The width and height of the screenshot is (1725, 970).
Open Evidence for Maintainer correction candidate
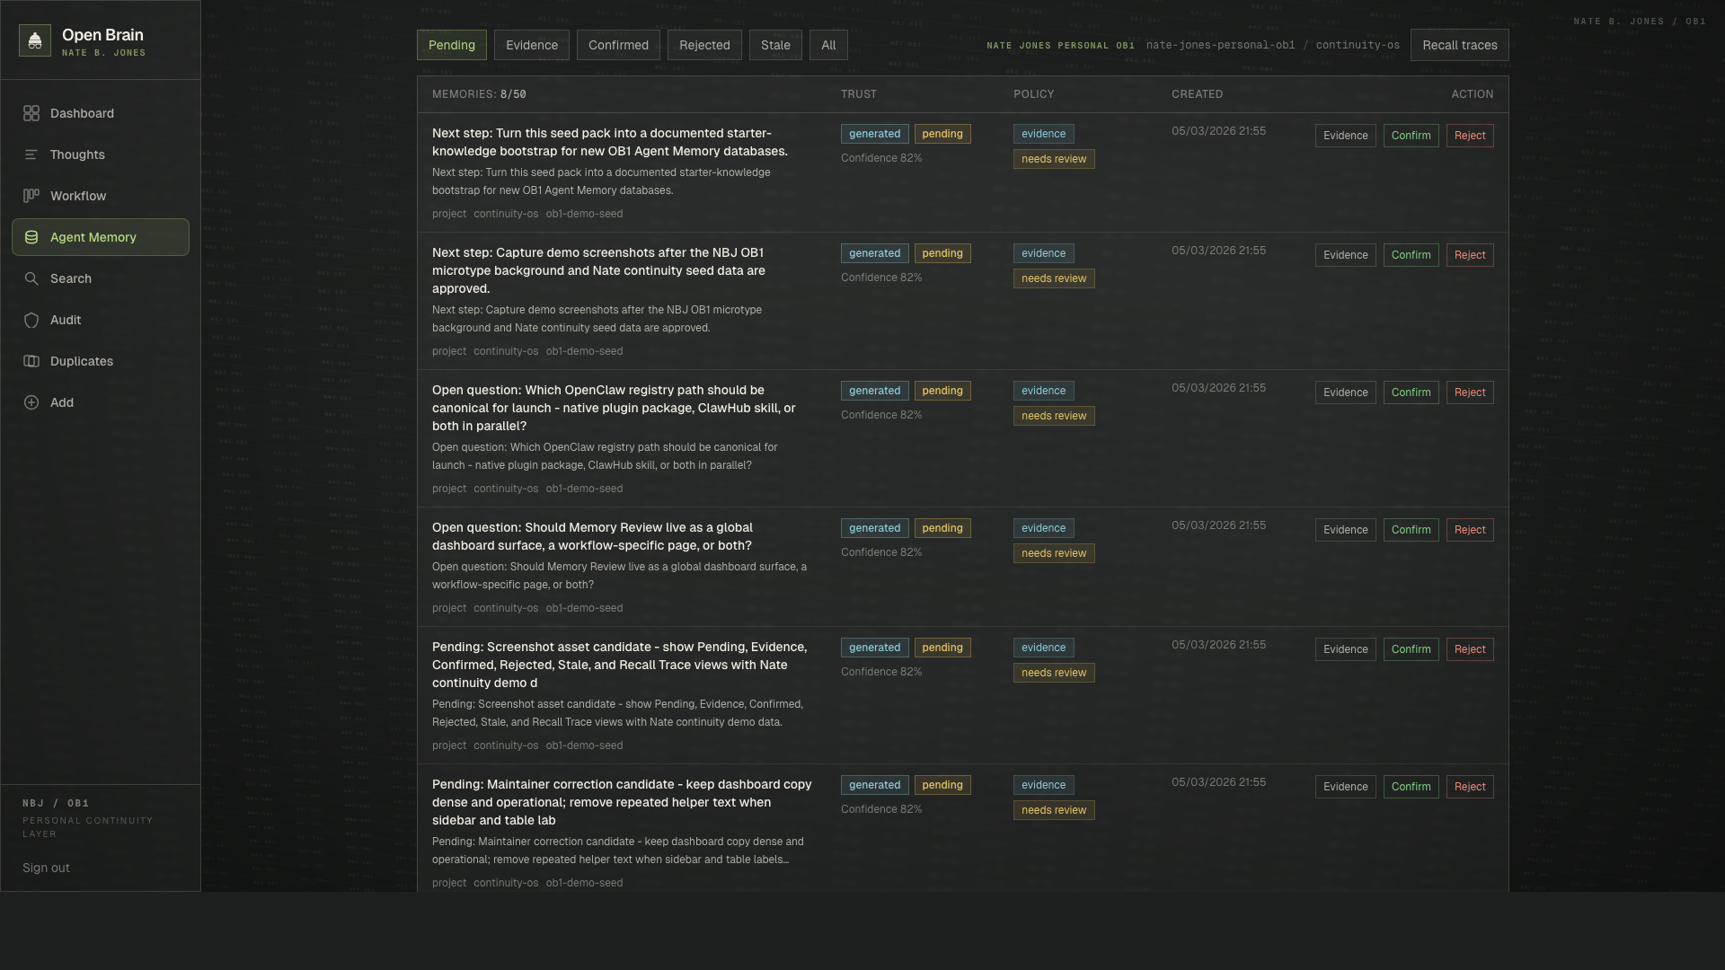[x=1345, y=787]
